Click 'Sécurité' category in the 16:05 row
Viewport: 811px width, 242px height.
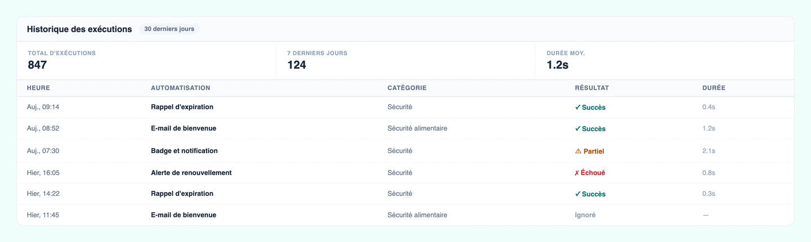(x=400, y=173)
